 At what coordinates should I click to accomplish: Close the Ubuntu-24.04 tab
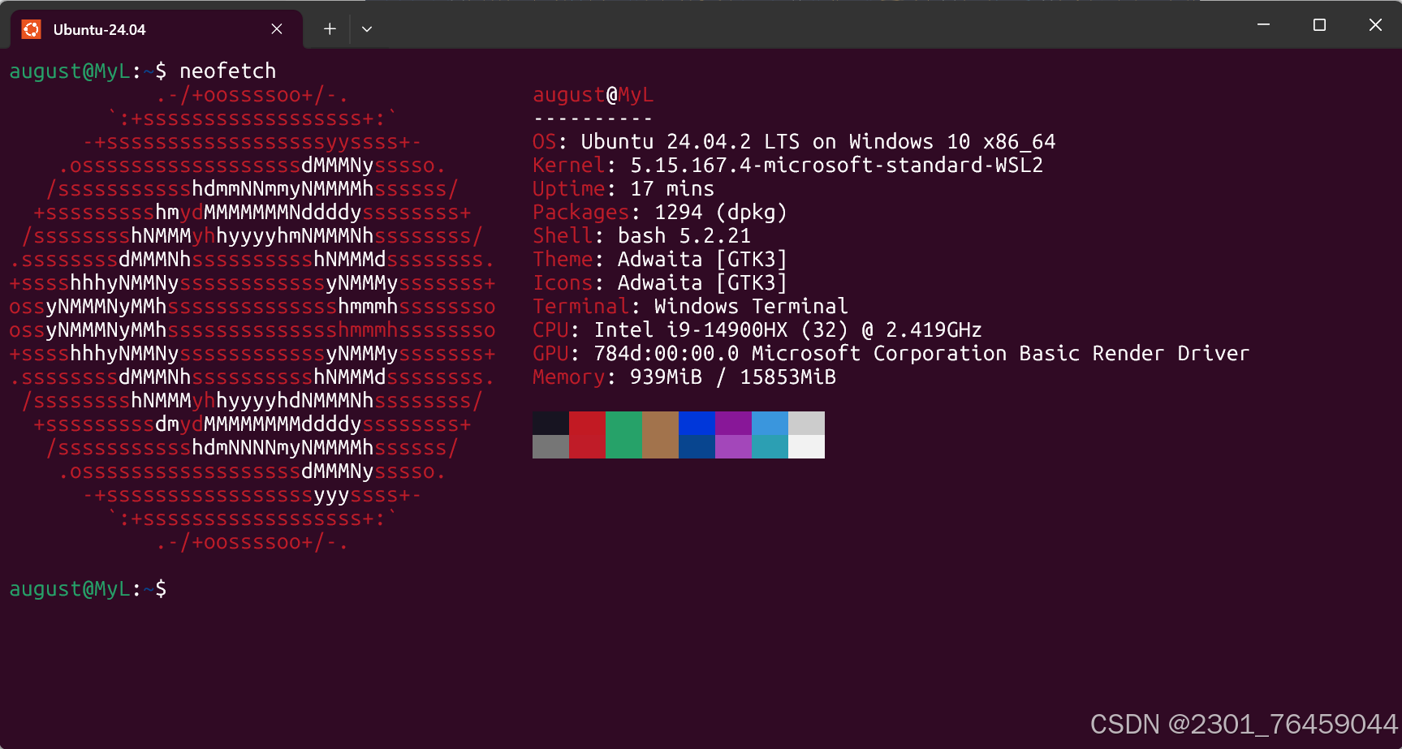pyautogui.click(x=276, y=28)
